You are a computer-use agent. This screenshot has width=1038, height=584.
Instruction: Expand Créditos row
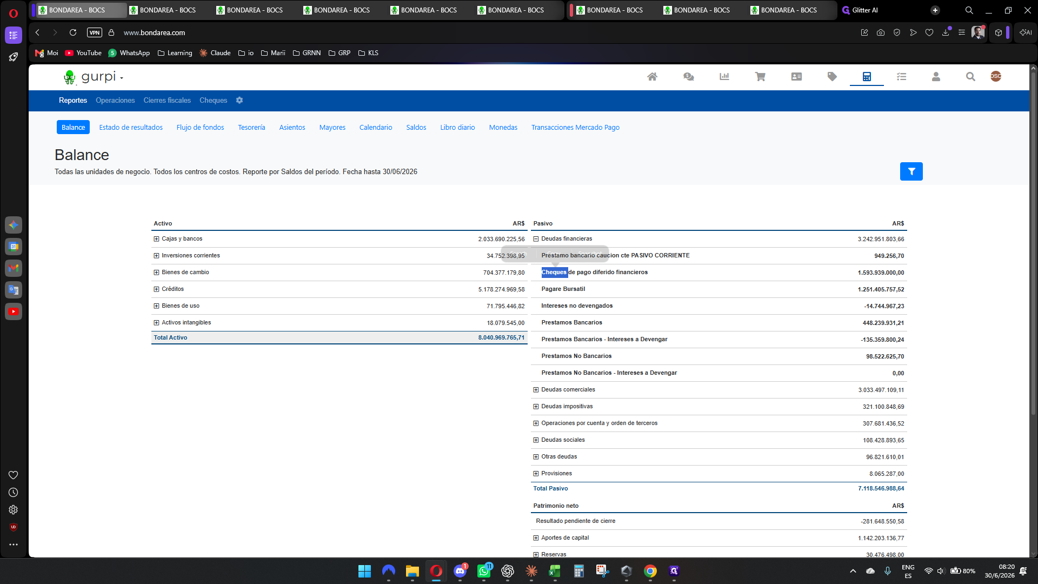(156, 289)
